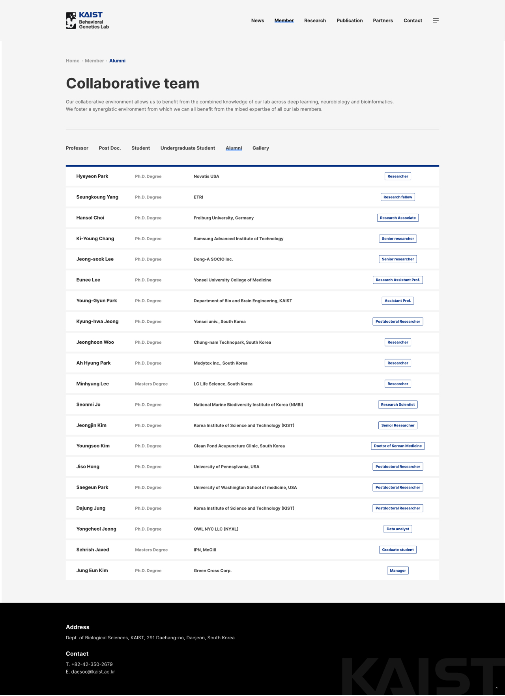Click IPN, McGill affiliation text
Screen dimensions: 505x696
pyautogui.click(x=205, y=550)
